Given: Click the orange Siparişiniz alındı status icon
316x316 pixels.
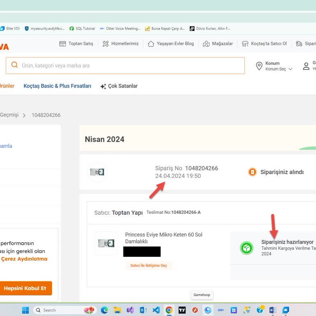Looking at the screenshot, I should click(x=252, y=172).
